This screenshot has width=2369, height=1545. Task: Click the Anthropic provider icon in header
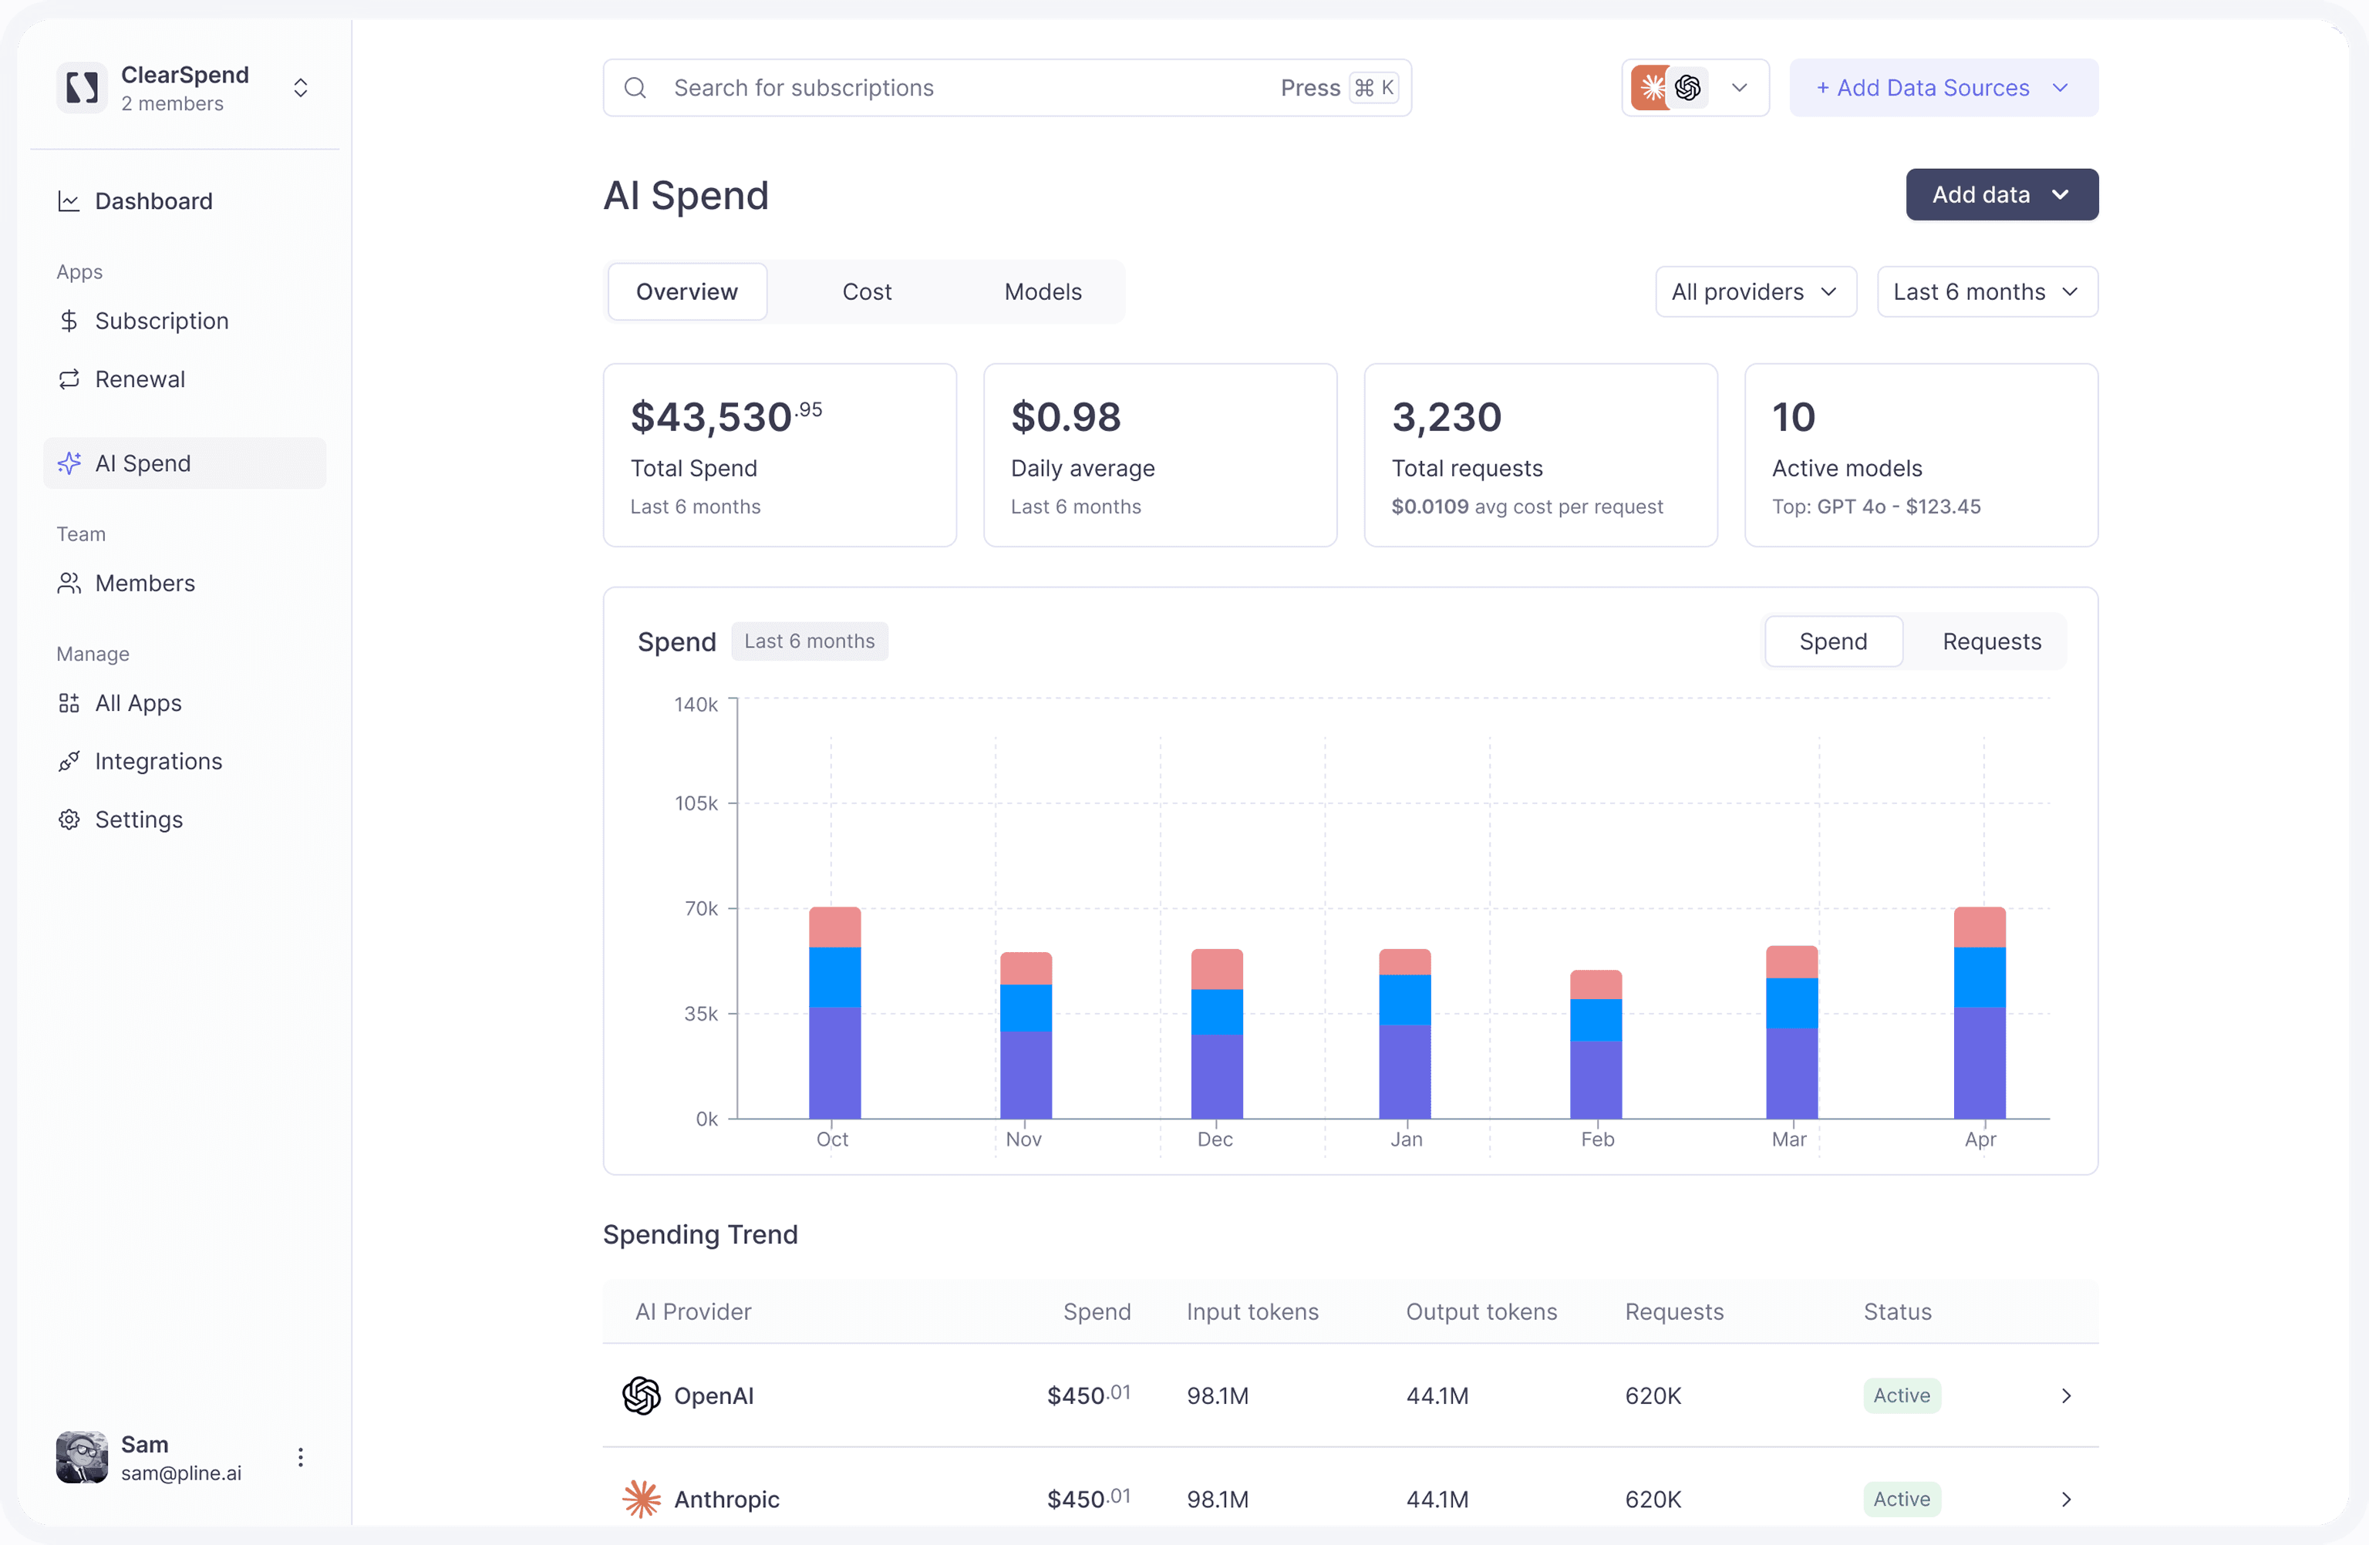1650,88
